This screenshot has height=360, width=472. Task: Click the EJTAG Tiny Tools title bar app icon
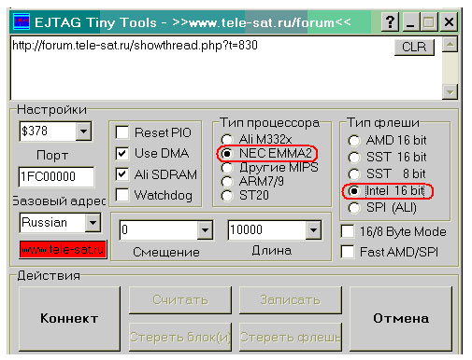(21, 21)
